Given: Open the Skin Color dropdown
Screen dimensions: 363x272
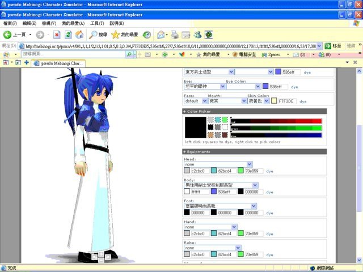Looking at the screenshot, I should [x=259, y=101].
